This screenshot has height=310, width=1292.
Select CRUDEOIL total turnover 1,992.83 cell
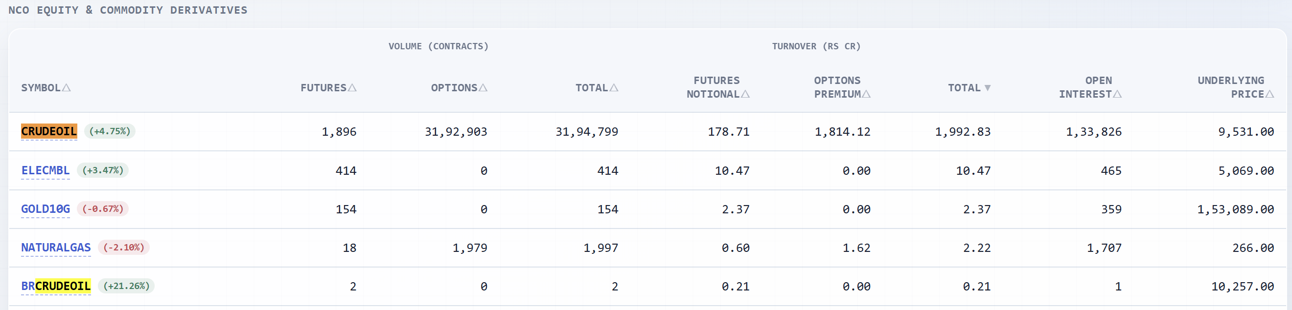point(963,132)
